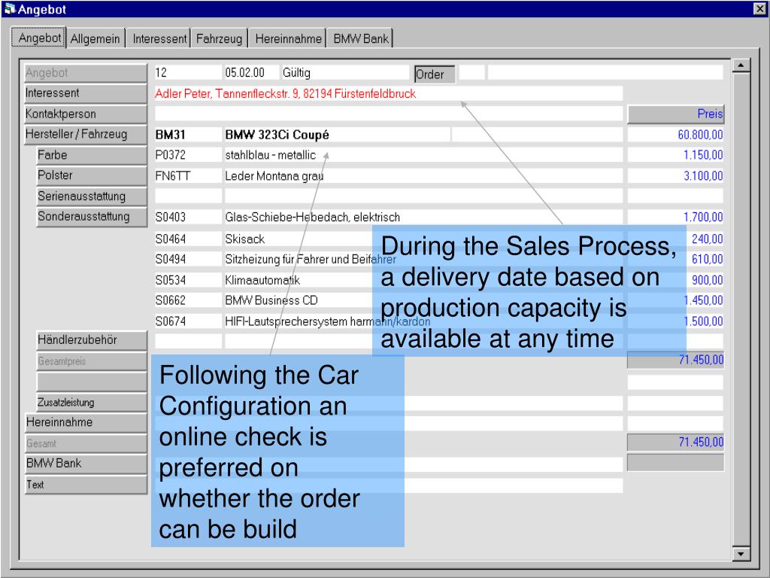770x578 pixels.
Task: Click the Farbe button
Action: [92, 155]
